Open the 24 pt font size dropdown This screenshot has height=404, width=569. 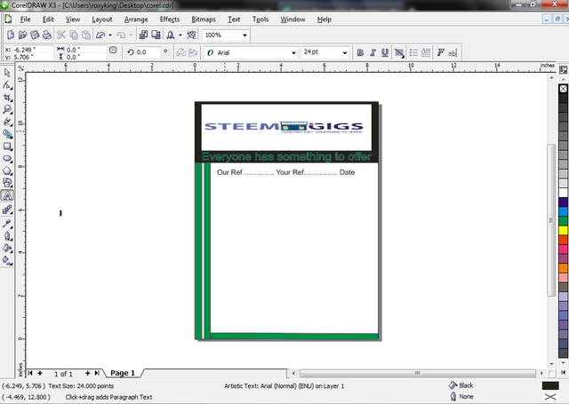(345, 52)
